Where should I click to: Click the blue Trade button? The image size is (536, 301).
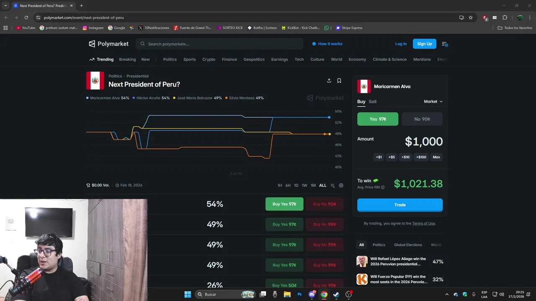pyautogui.click(x=400, y=205)
